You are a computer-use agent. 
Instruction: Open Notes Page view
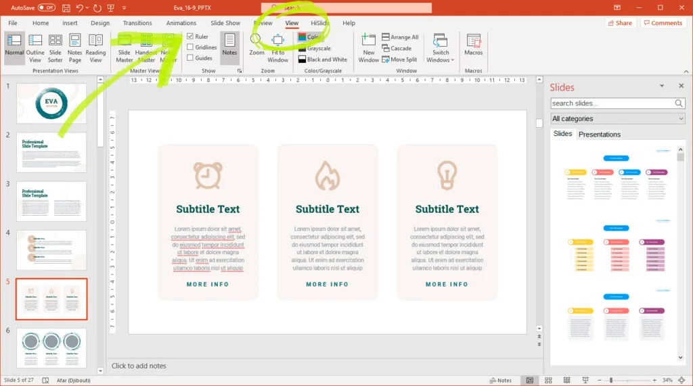coord(74,48)
